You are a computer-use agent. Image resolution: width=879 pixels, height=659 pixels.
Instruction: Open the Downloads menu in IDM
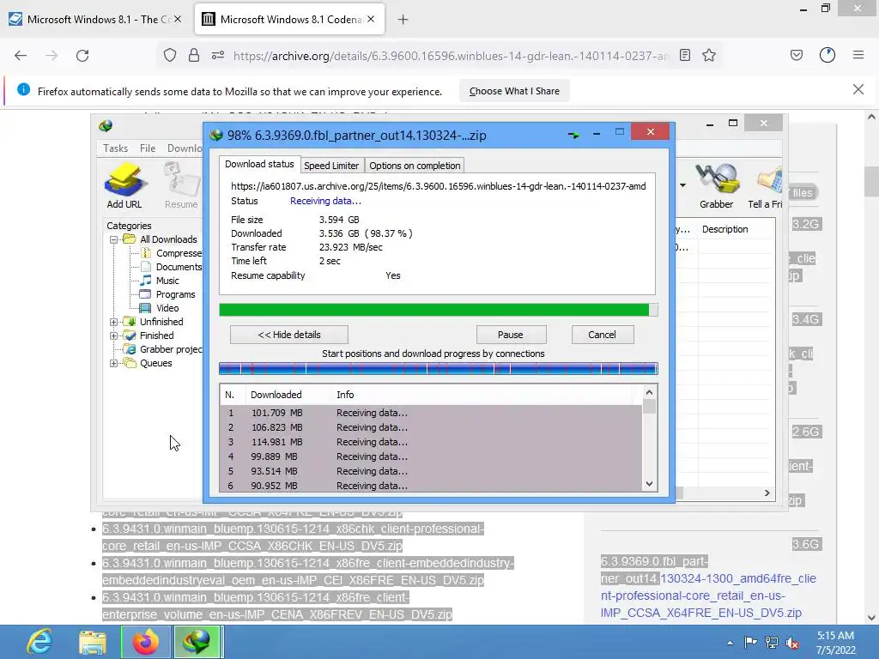185,148
